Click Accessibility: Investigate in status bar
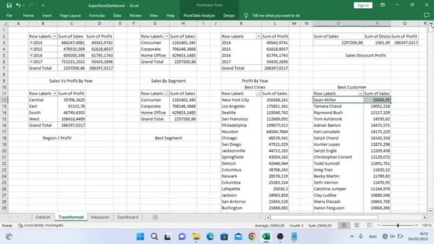 click(x=41, y=226)
